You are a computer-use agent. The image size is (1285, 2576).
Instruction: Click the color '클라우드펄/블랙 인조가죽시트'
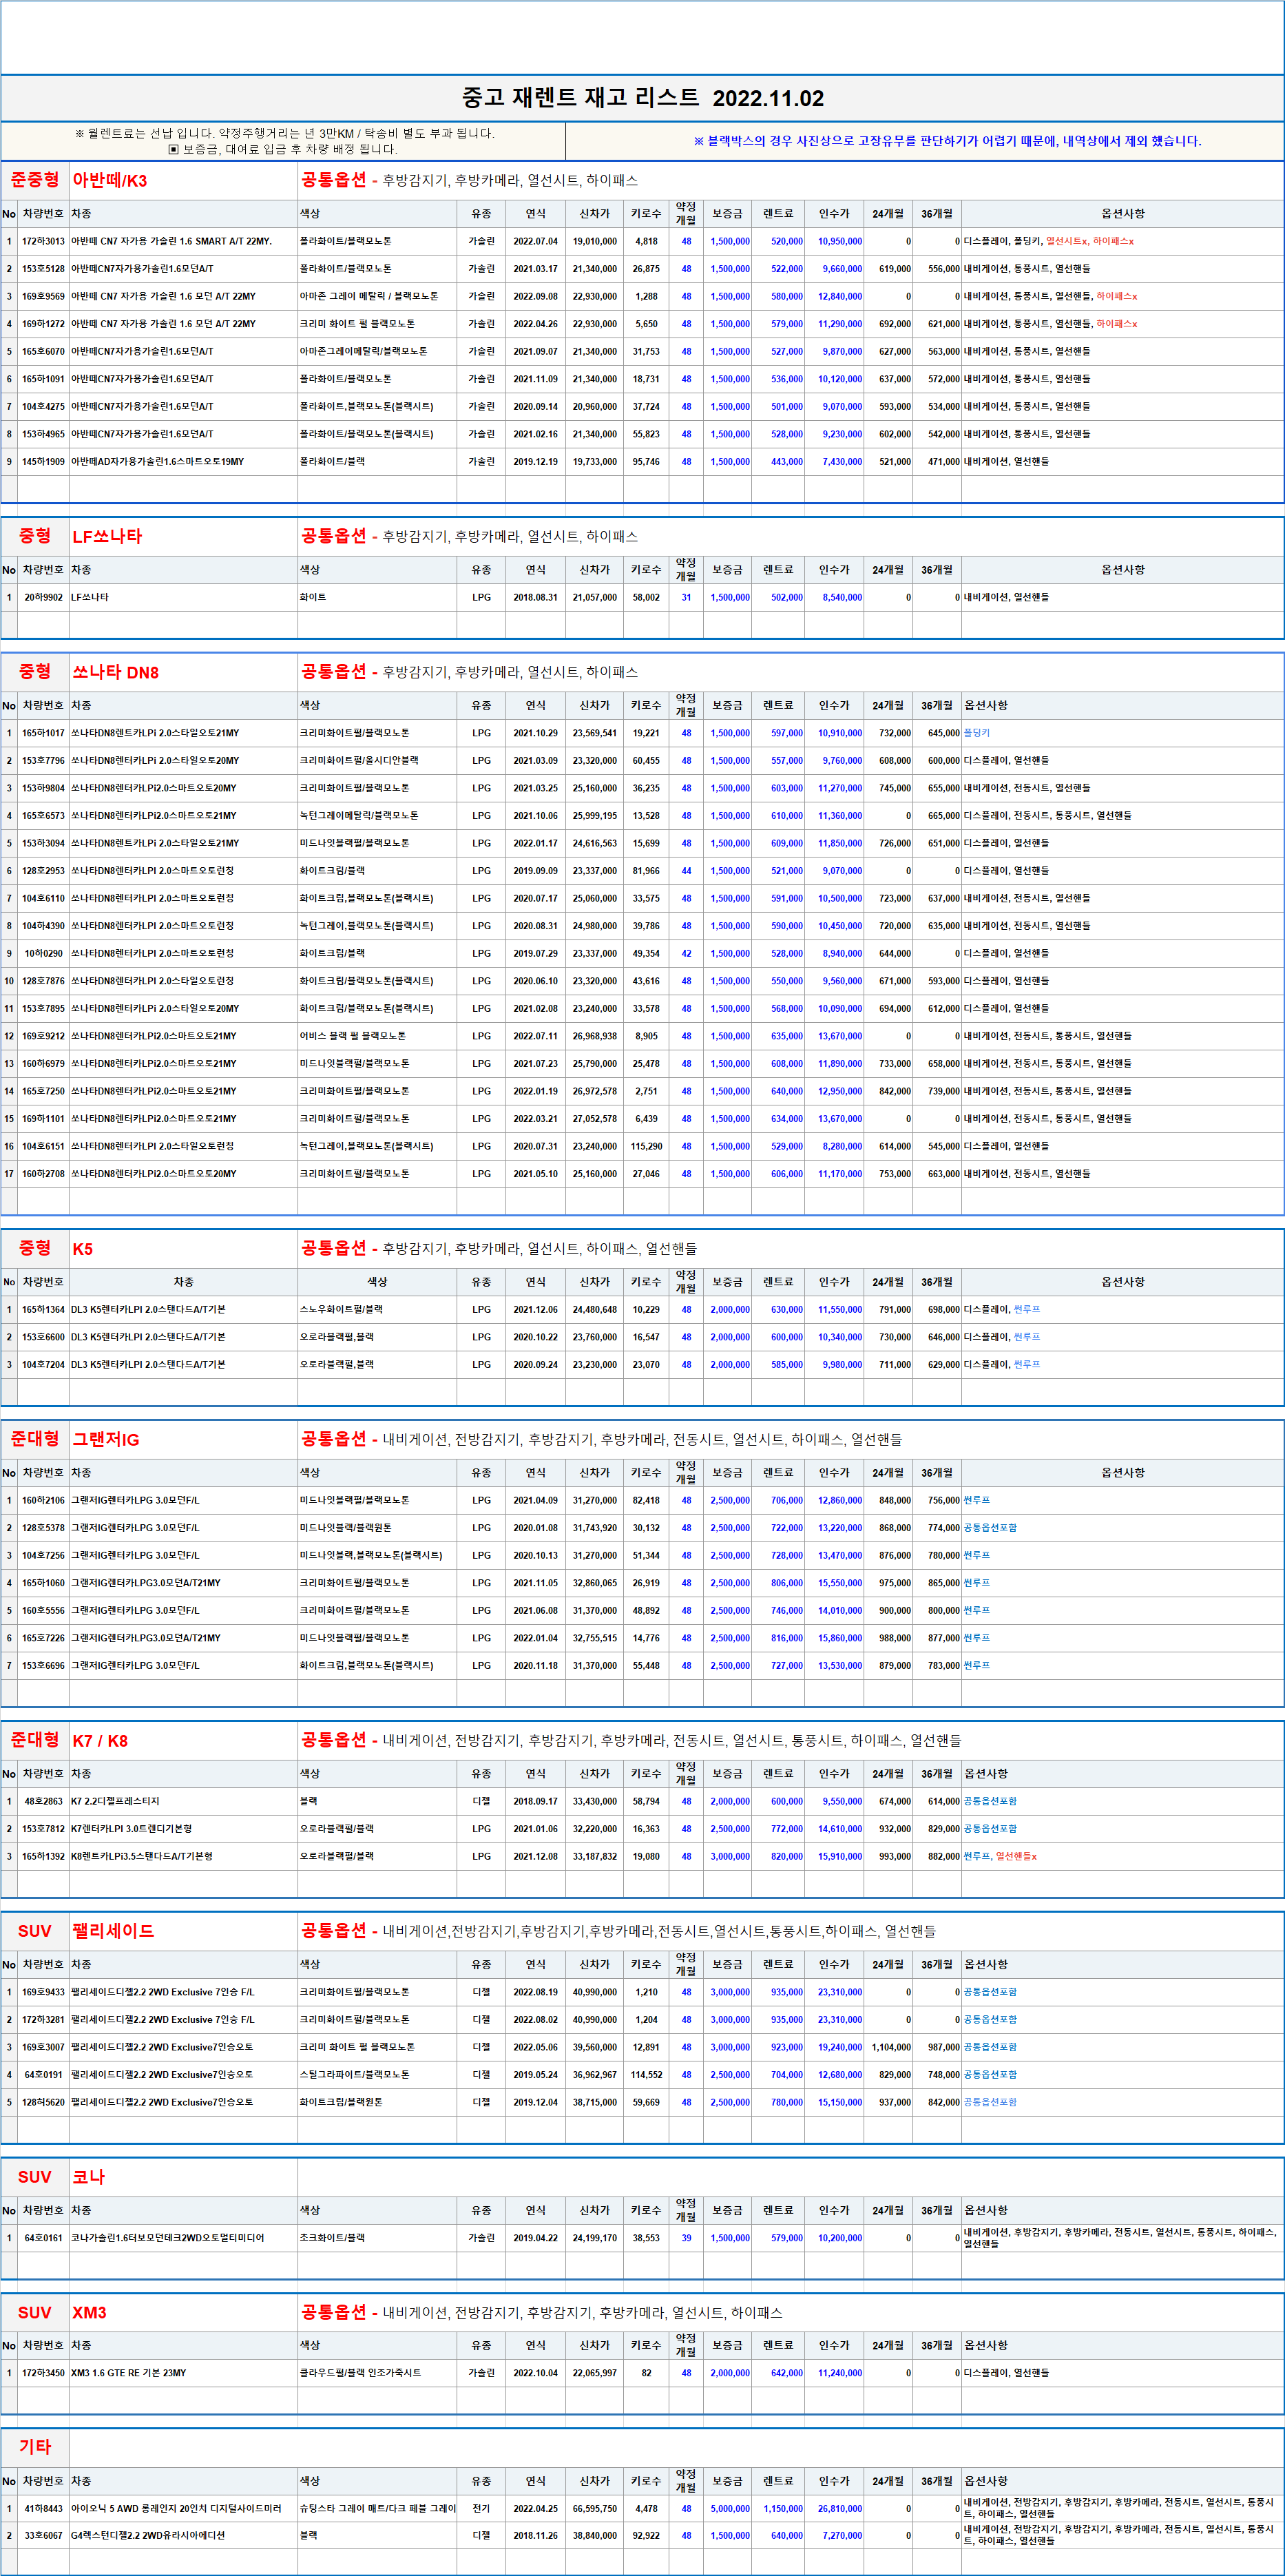pos(360,2374)
